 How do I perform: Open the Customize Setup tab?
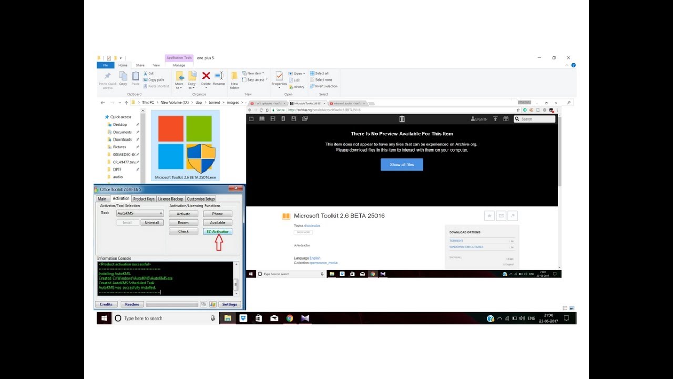[x=200, y=199]
